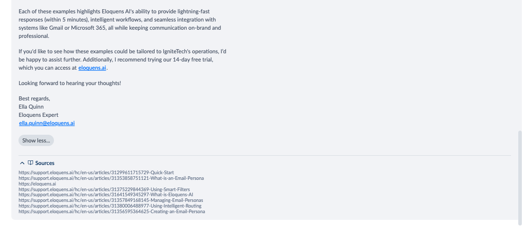Viewport: 527px width, 227px height.
Task: Open the Using-Smart-Filters source URL
Action: click(x=104, y=190)
